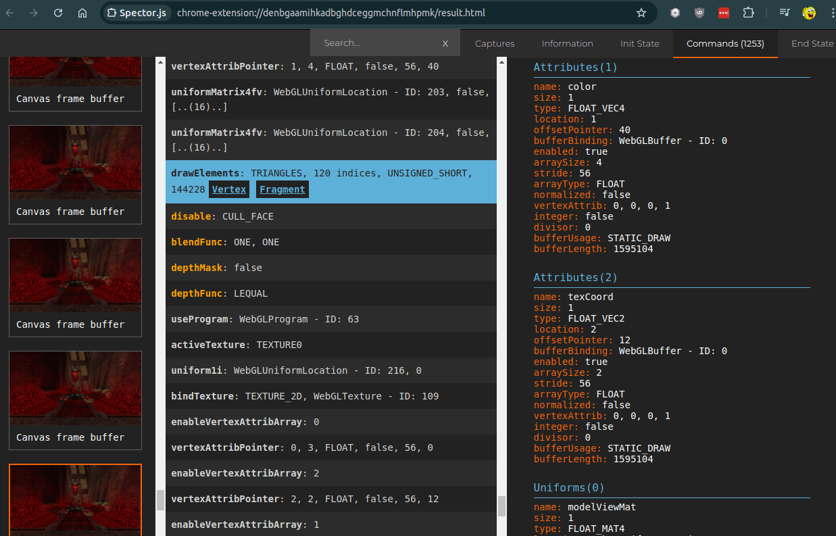Switch to the Init State tab
This screenshot has height=536, width=836.
coord(639,43)
